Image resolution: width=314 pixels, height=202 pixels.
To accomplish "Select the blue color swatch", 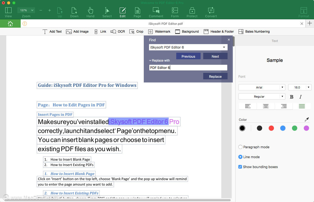I will point(283,128).
